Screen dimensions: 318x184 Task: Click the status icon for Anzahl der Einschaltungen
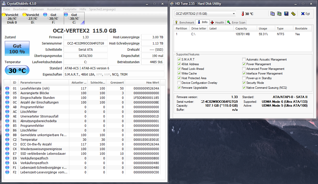[x=7, y=102]
